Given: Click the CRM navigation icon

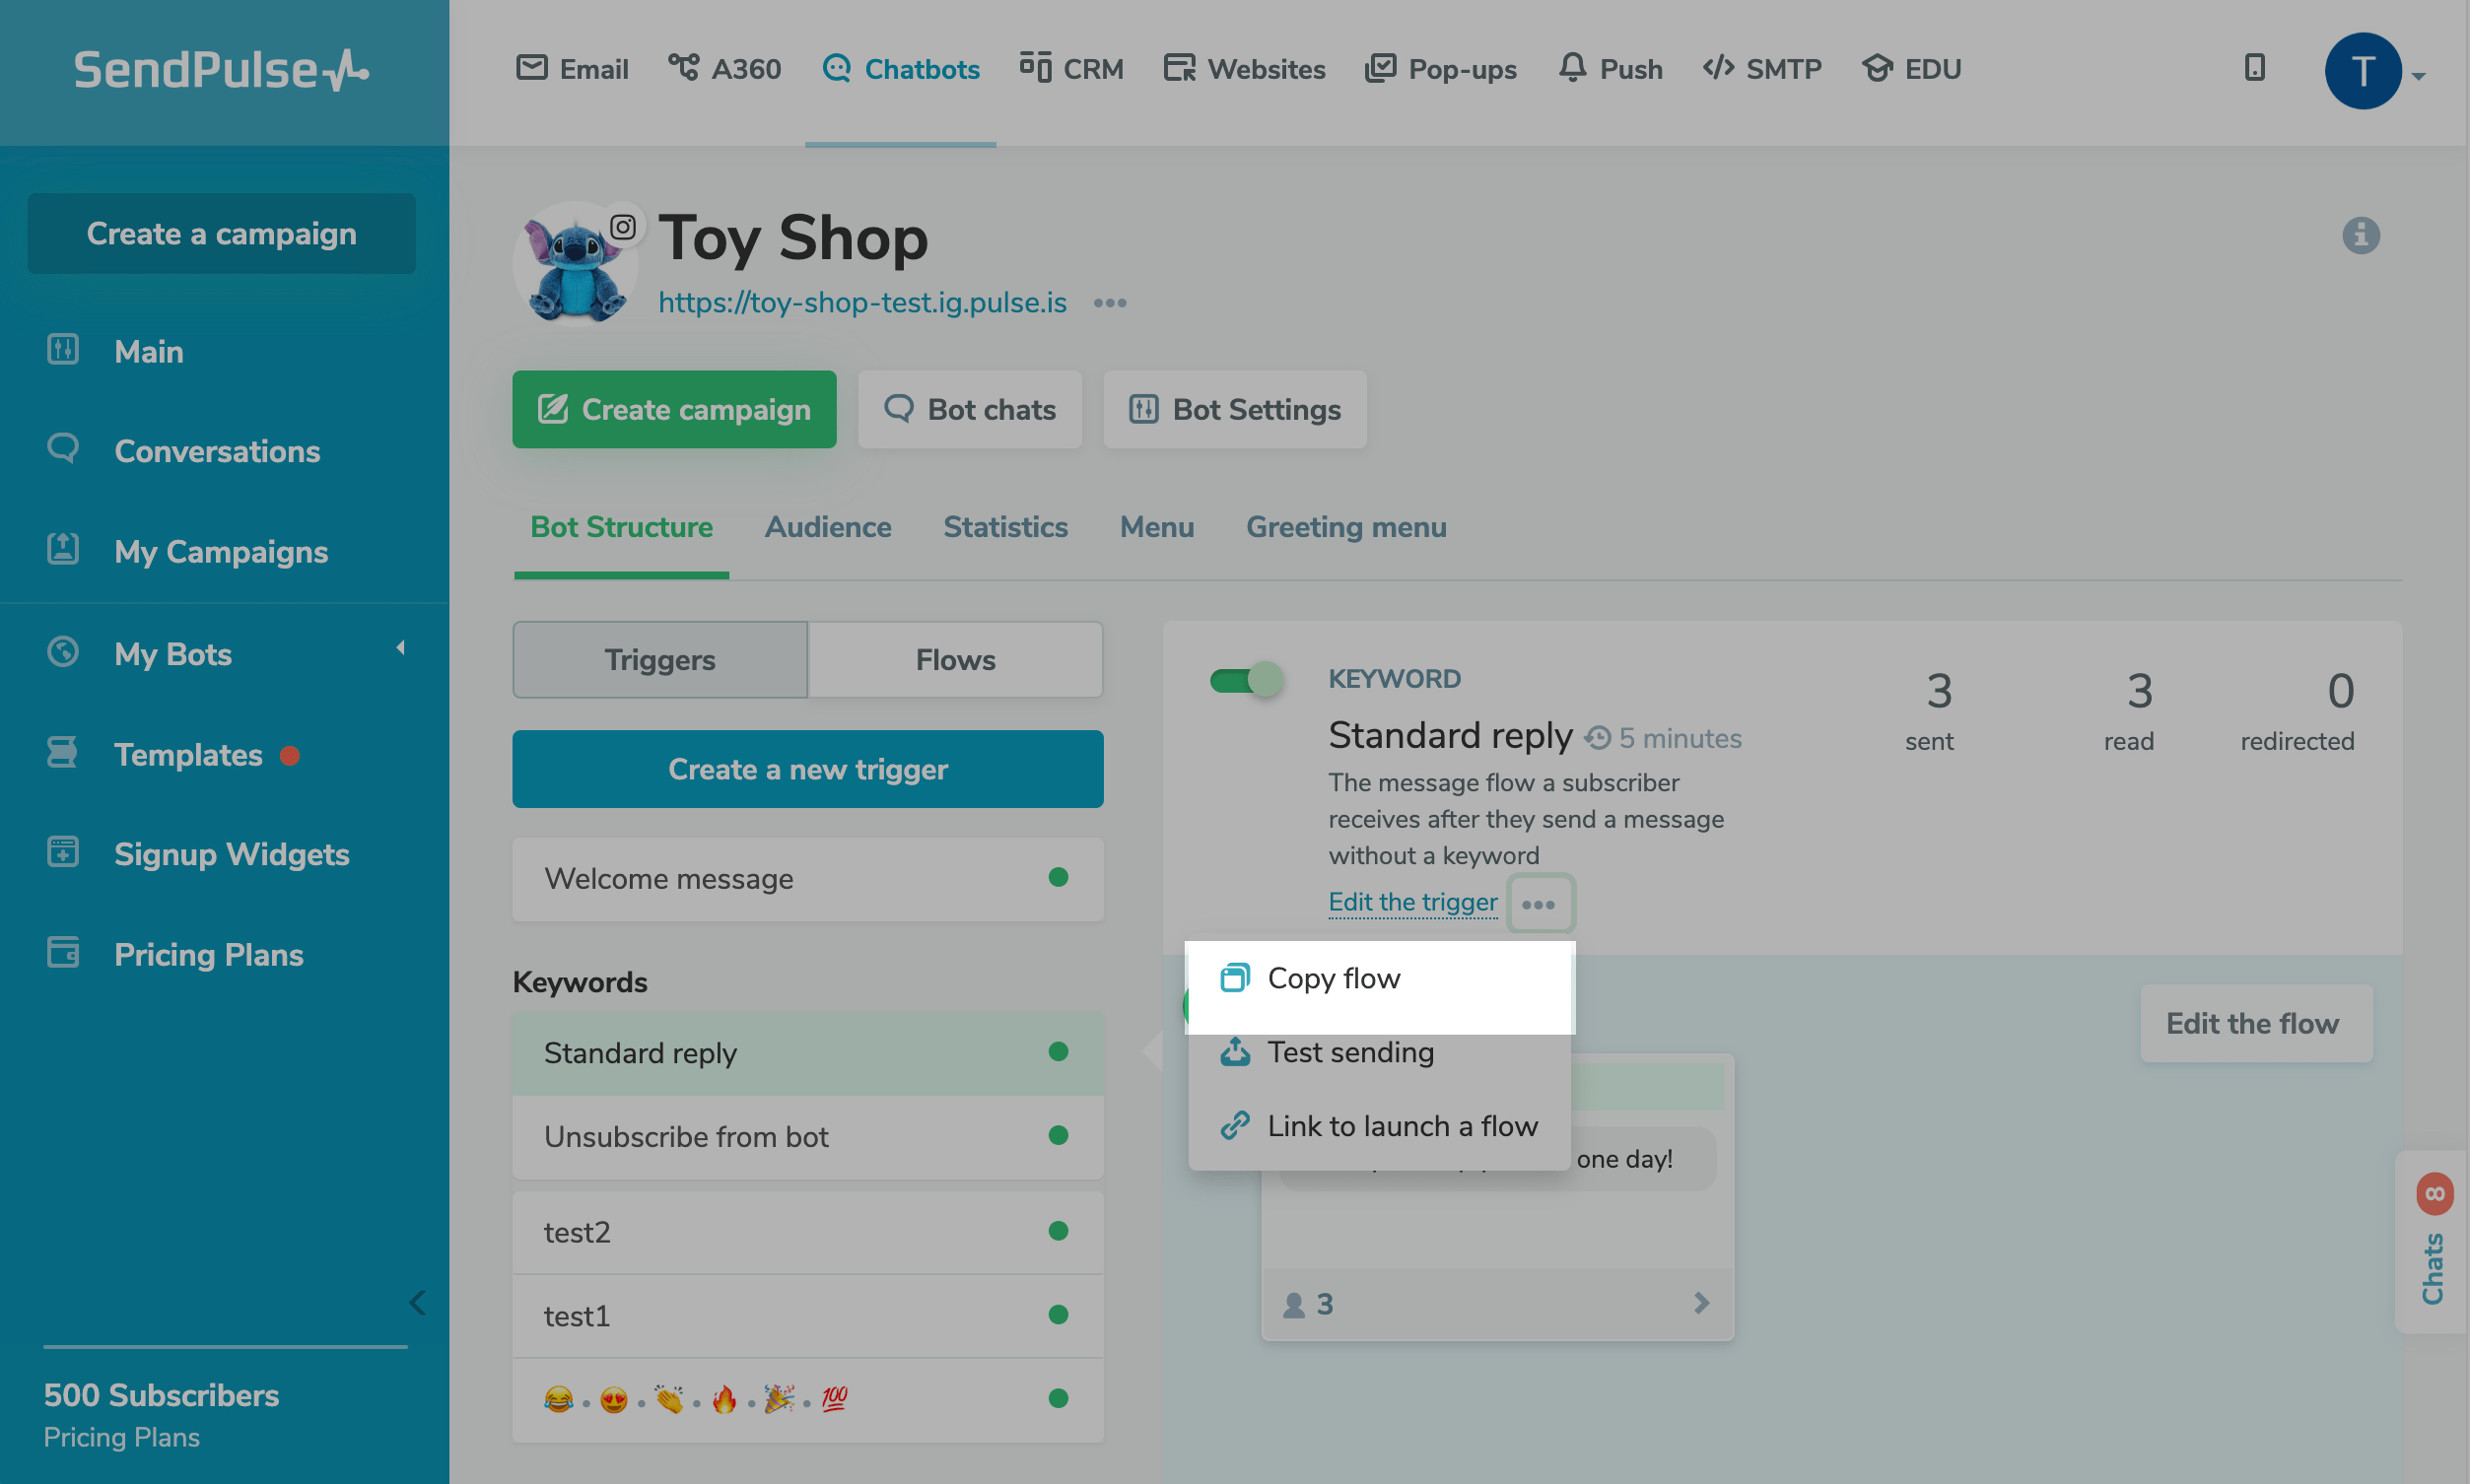Looking at the screenshot, I should [1034, 67].
